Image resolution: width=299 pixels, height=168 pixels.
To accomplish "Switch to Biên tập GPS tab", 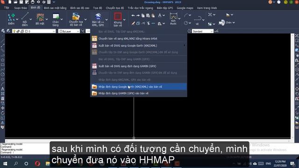I will click(165, 8).
